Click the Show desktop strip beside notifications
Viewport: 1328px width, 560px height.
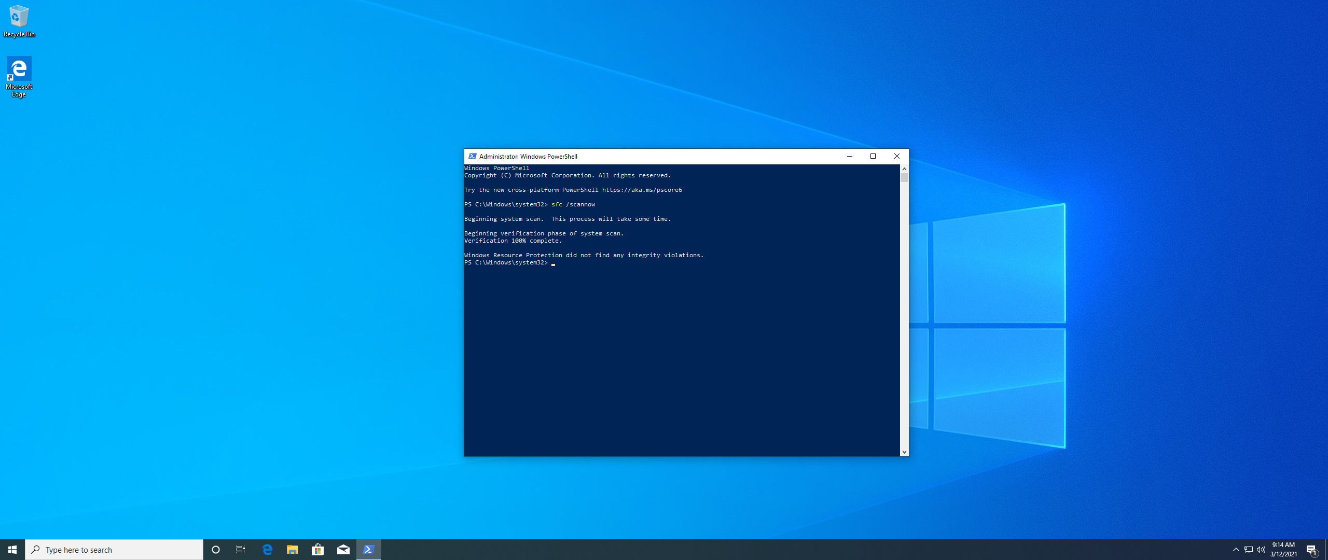(1326, 550)
